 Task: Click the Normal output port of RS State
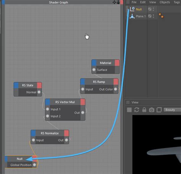pyautogui.click(x=39, y=92)
